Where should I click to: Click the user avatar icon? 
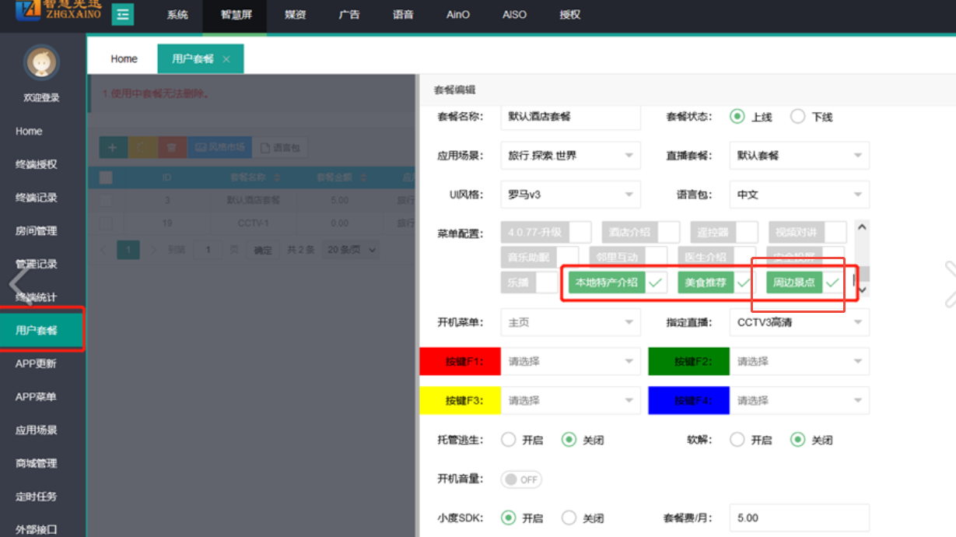pyautogui.click(x=41, y=62)
